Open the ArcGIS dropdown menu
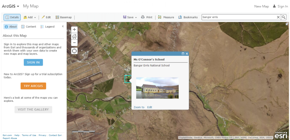This screenshot has width=290, height=140. coord(10,6)
